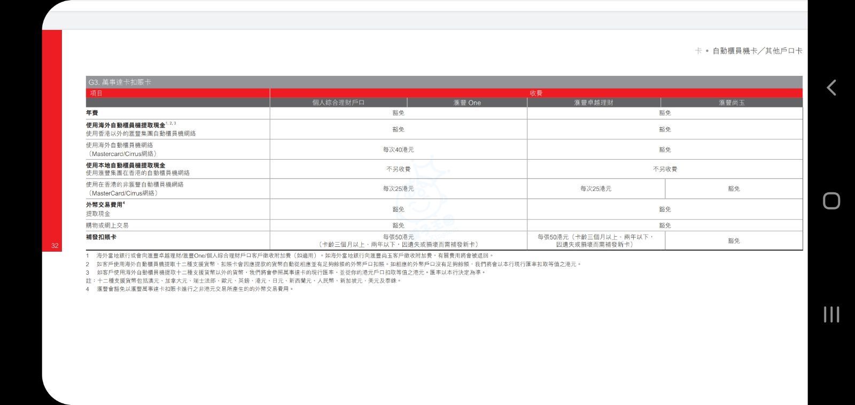
Task: Select footnote 1 about 海外當地銀行
Action: pyautogui.click(x=291, y=255)
